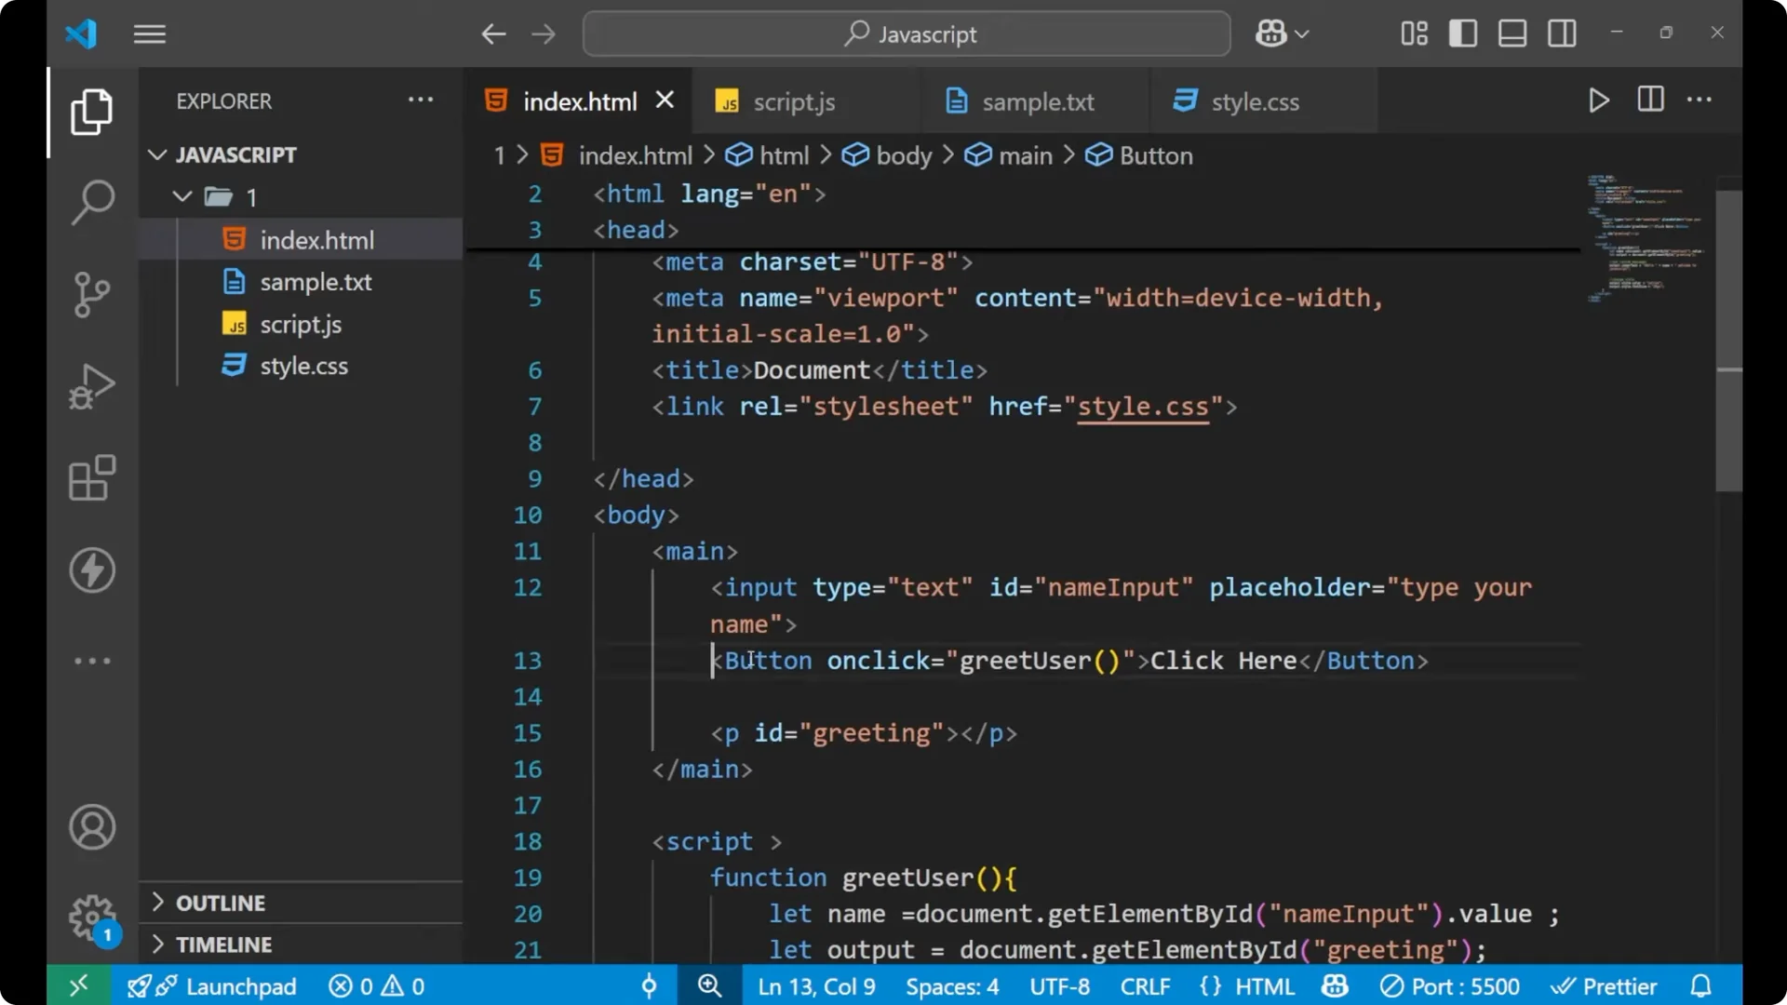Run the code using the play button
Image resolution: width=1787 pixels, height=1005 pixels.
1598,100
